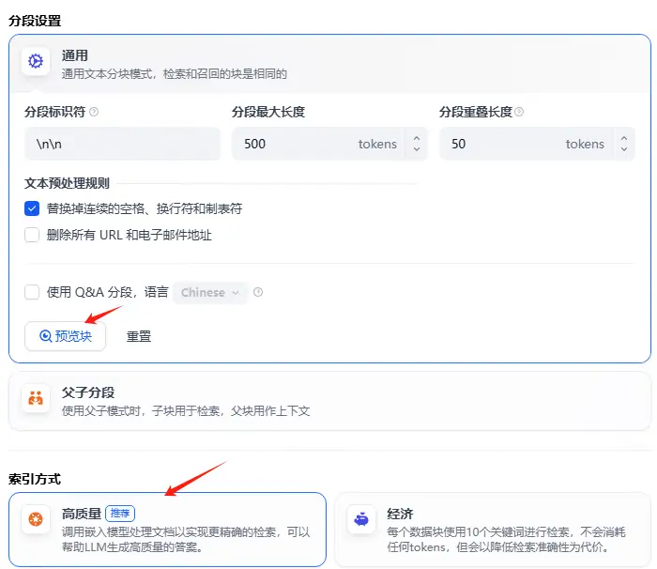The height and width of the screenshot is (569, 657).
Task: Select the 父子分段 segmentation mode card
Action: click(x=329, y=401)
